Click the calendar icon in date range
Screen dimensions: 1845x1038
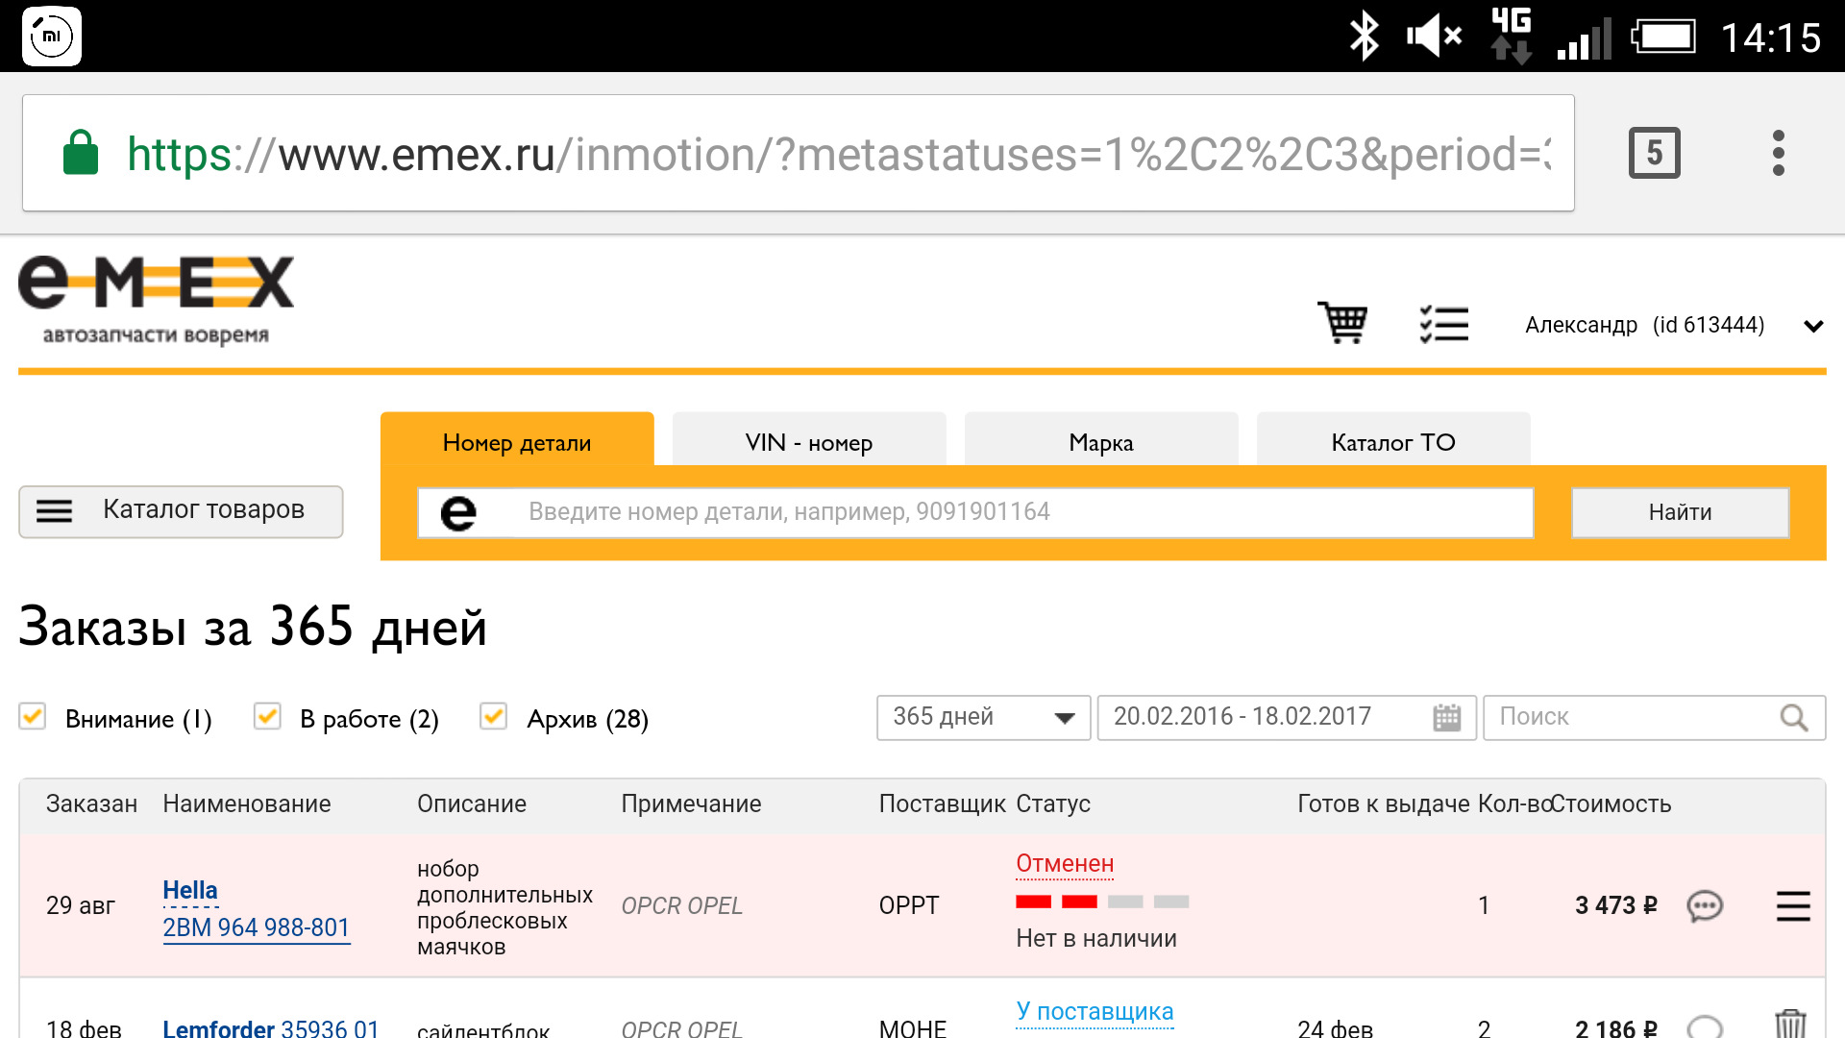tap(1446, 717)
